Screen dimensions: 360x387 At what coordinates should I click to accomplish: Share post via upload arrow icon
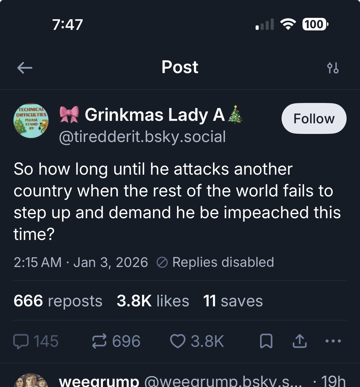tap(299, 341)
